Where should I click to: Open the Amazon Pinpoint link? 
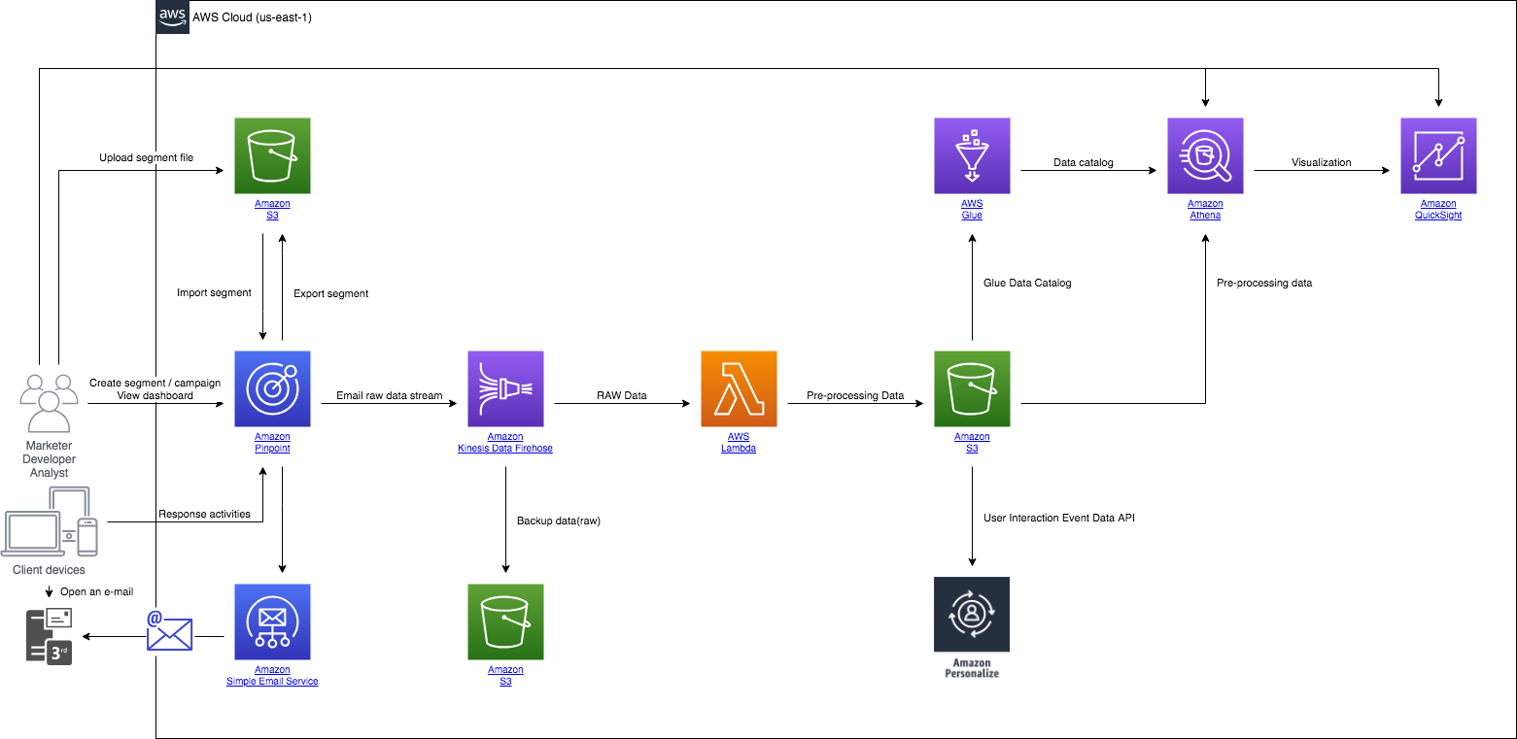click(x=272, y=443)
